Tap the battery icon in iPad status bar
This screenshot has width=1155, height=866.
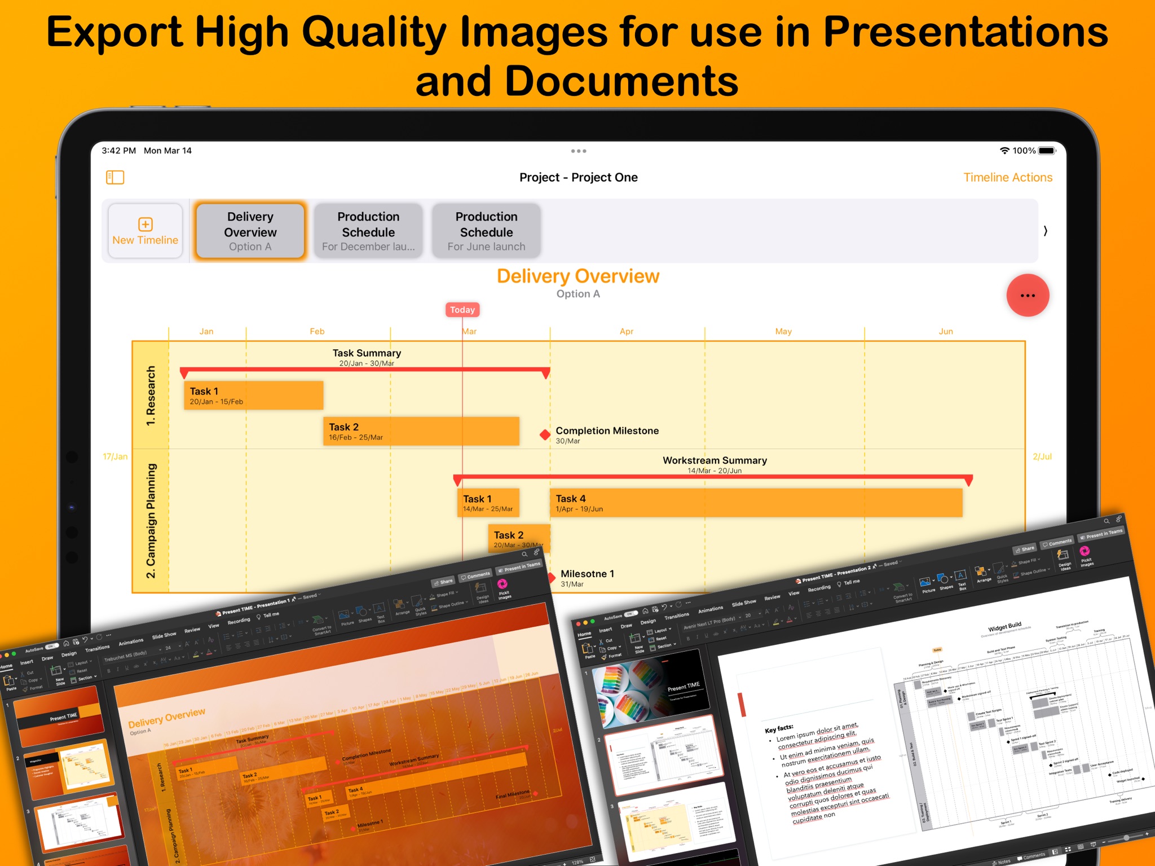point(1047,151)
